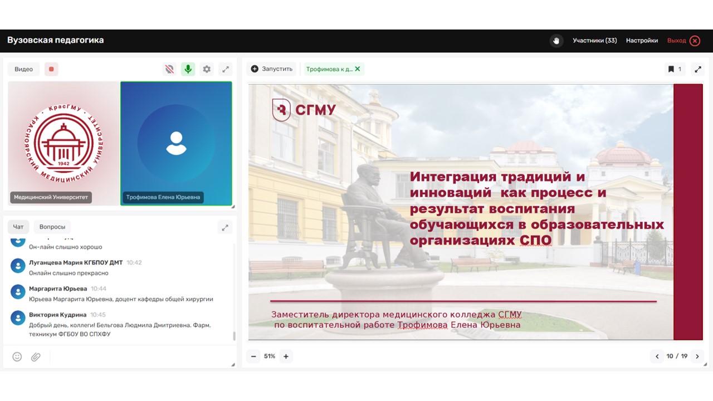The width and height of the screenshot is (713, 401).
Task: Switch to the Вопросы tab
Action: pos(52,227)
